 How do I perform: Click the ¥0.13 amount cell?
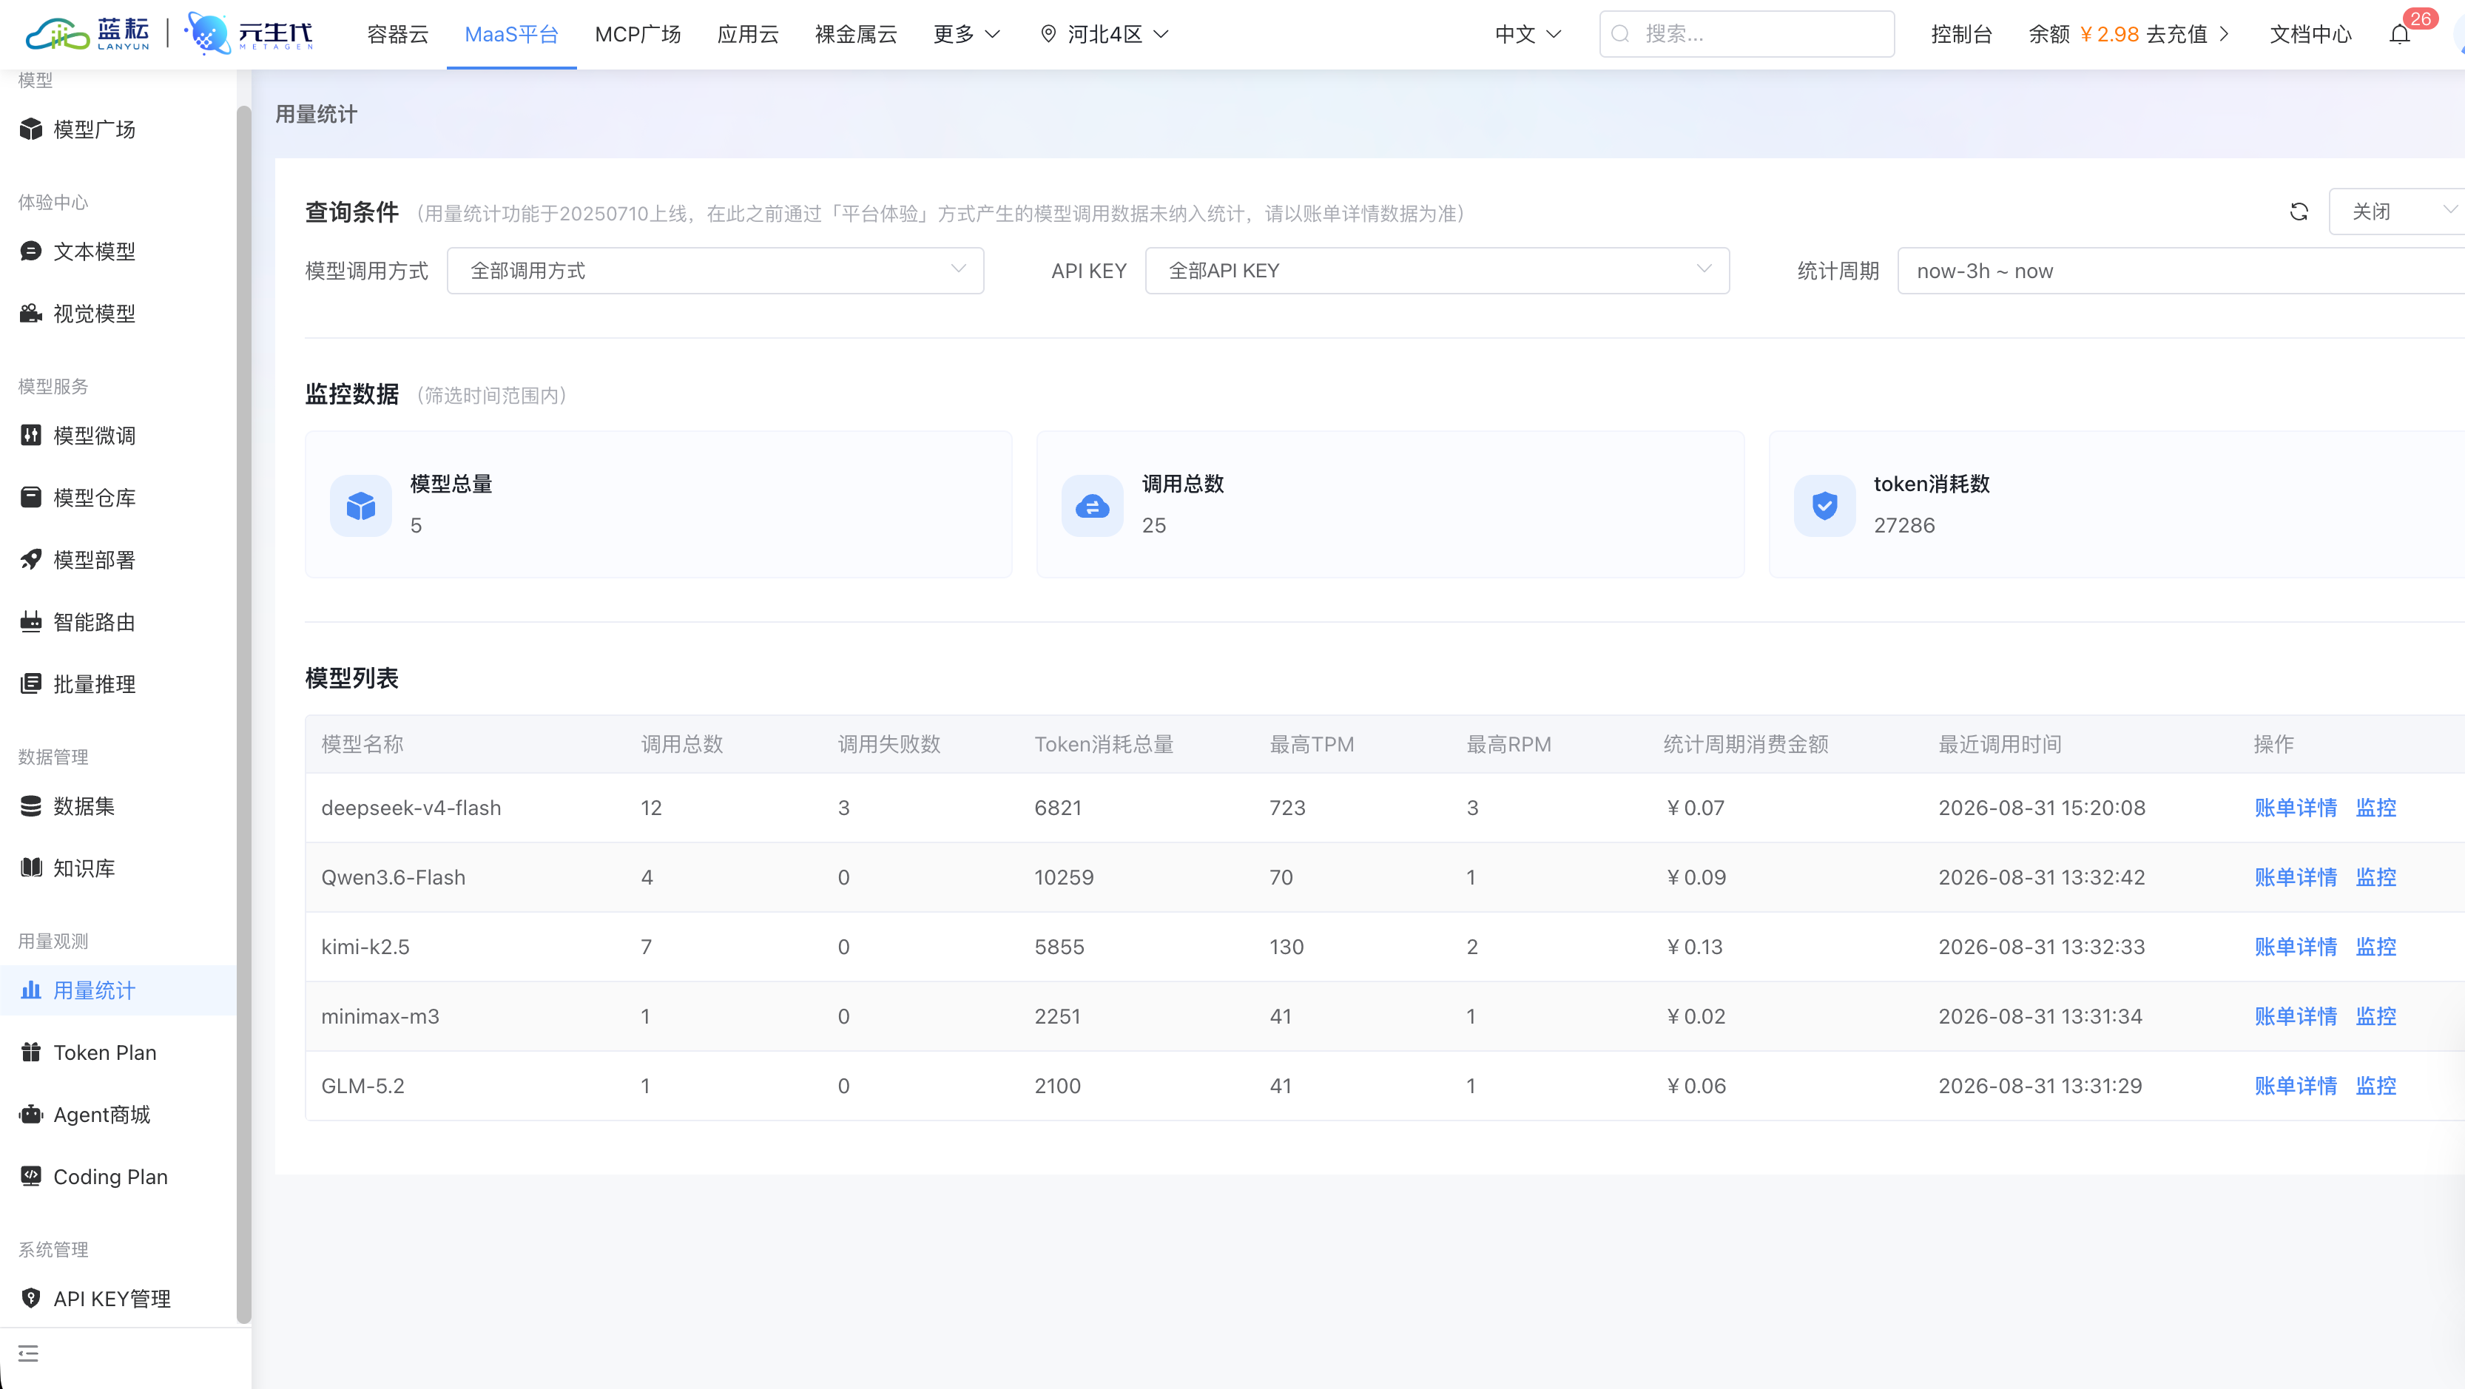click(1693, 947)
